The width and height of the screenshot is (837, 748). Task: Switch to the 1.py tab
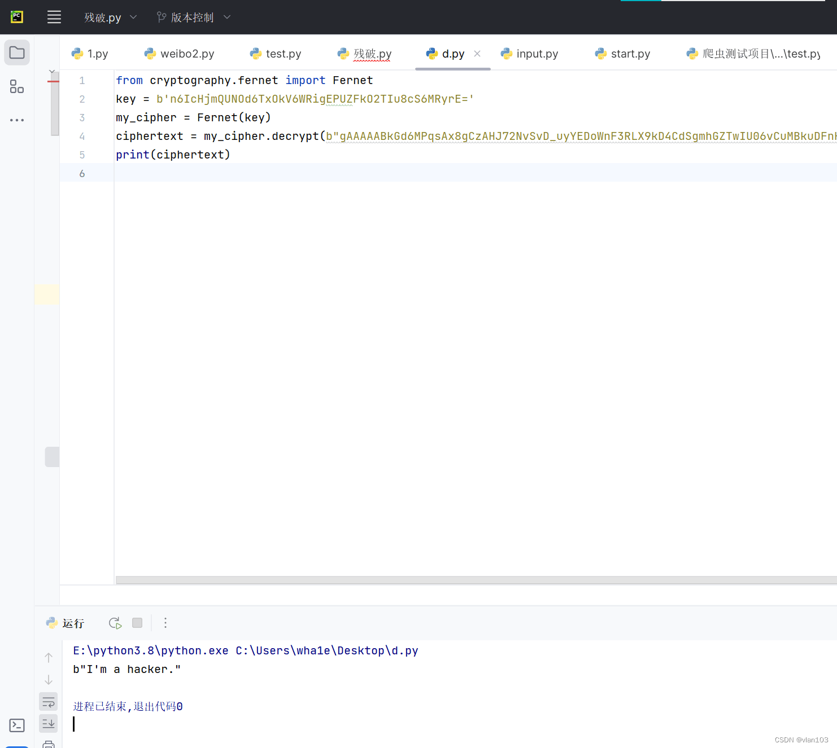click(x=90, y=54)
